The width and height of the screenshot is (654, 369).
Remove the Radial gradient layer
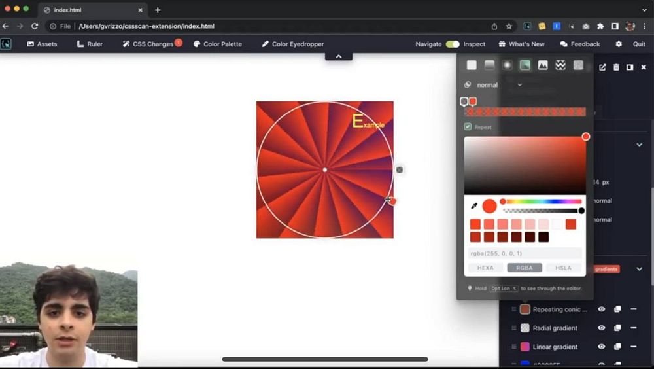pyautogui.click(x=633, y=328)
